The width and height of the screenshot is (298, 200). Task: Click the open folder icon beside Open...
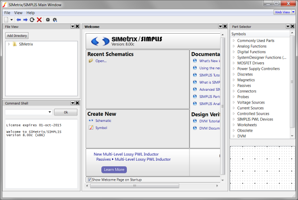[x=91, y=61]
